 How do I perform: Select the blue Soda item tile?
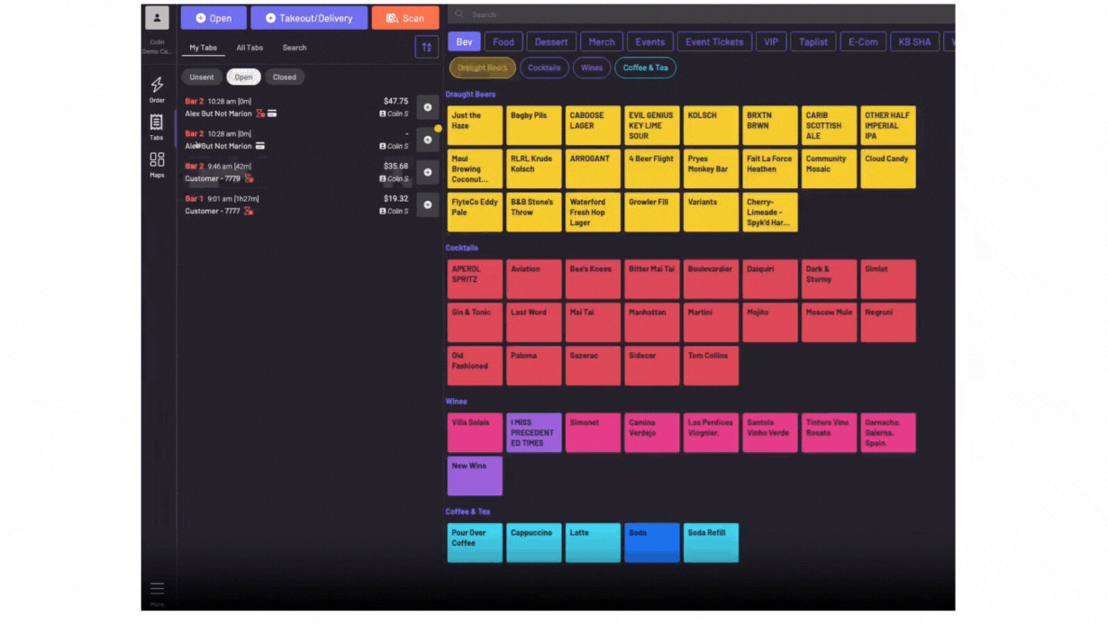[x=651, y=543]
